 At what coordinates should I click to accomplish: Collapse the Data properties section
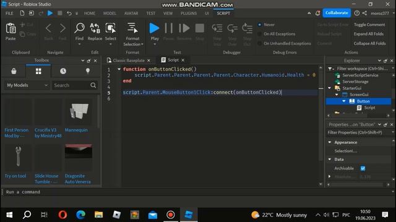click(330, 159)
